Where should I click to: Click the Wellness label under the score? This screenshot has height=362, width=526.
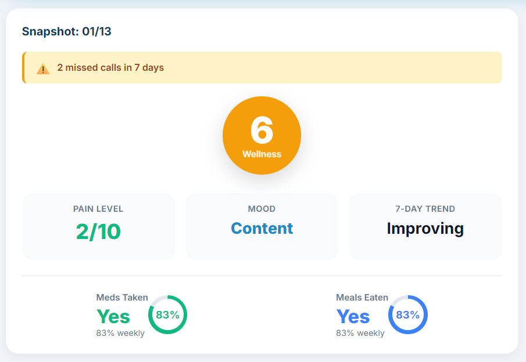[262, 154]
